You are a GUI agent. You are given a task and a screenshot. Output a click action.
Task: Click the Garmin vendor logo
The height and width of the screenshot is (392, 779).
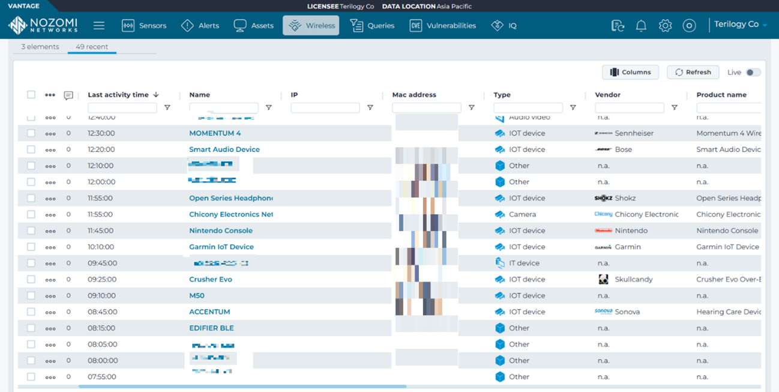(x=603, y=247)
